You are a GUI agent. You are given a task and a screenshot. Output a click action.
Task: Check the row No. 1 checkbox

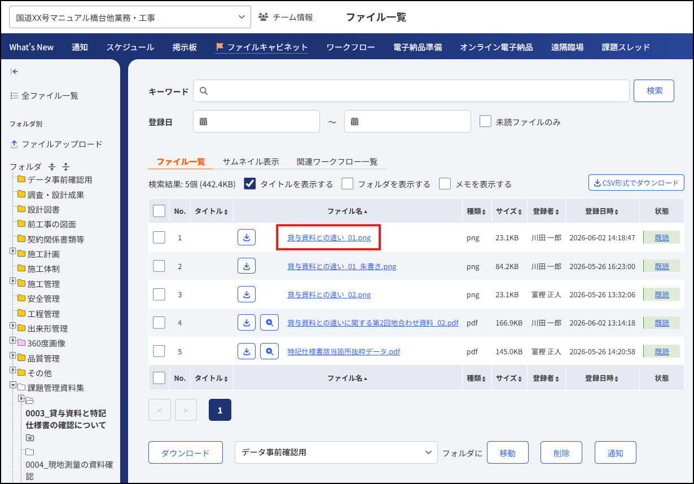tap(159, 237)
